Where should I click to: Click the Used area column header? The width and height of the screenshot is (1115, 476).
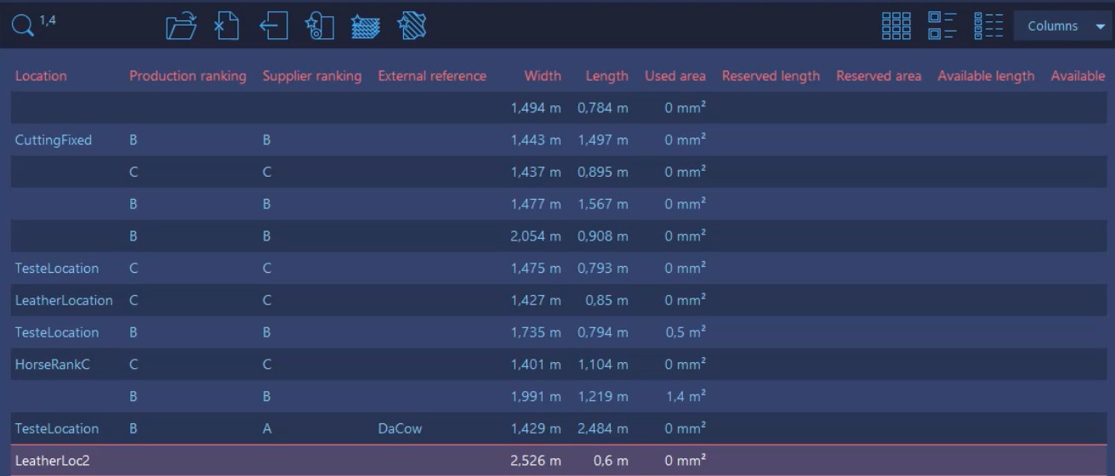point(675,76)
